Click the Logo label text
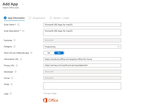Viewport: 141px width, 109px height. 6,94
